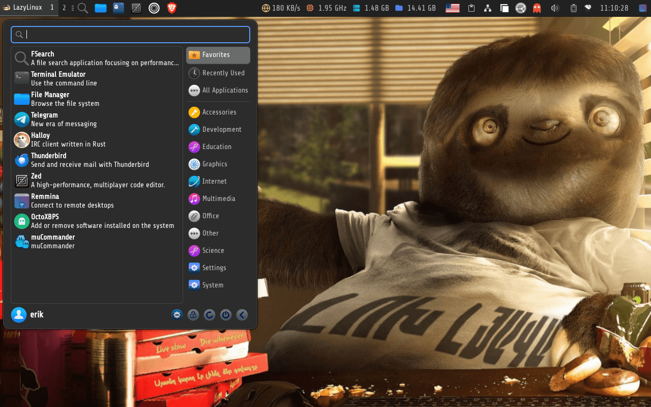This screenshot has width=651, height=407.
Task: Click the lock screen button
Action: point(193,315)
